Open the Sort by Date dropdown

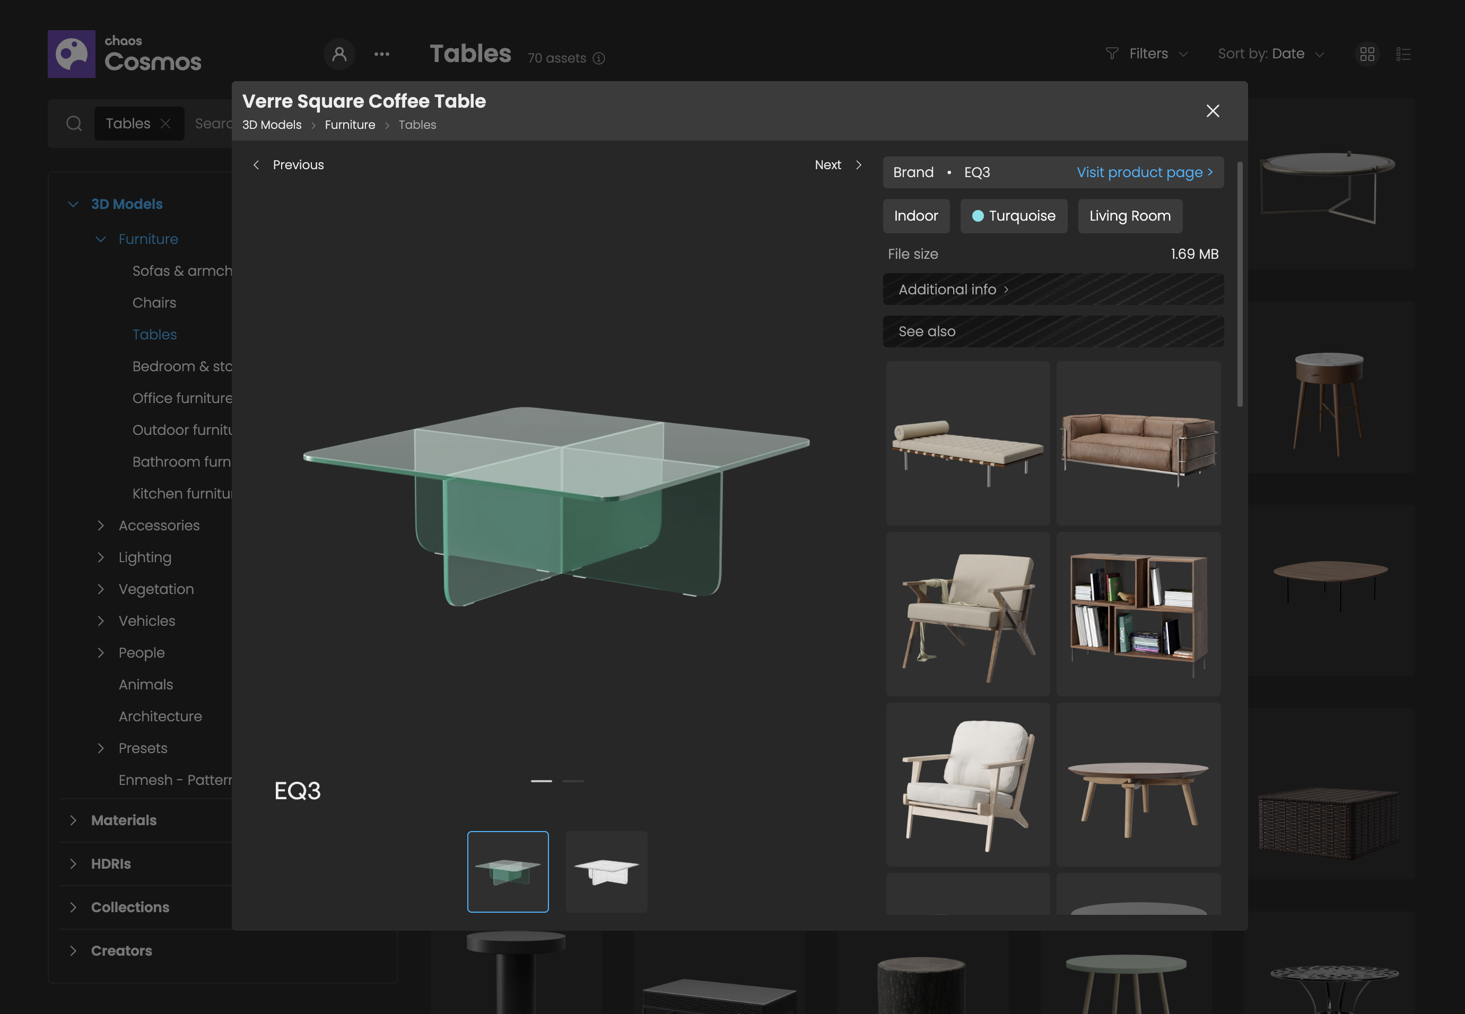click(x=1270, y=54)
